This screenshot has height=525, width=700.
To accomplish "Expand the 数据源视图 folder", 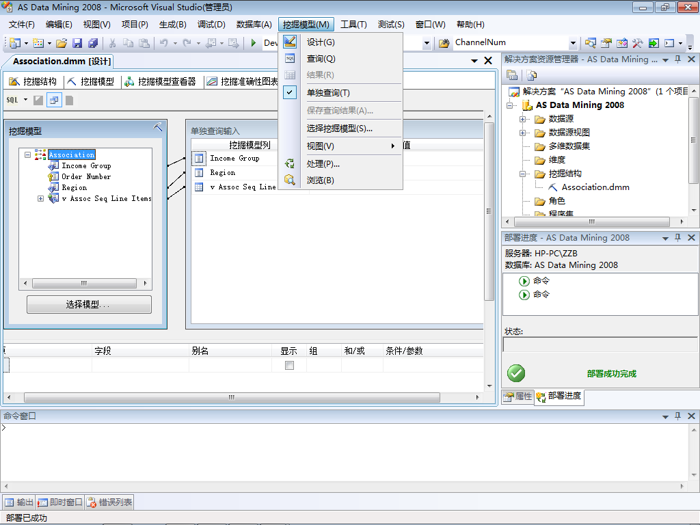I will (522, 133).
